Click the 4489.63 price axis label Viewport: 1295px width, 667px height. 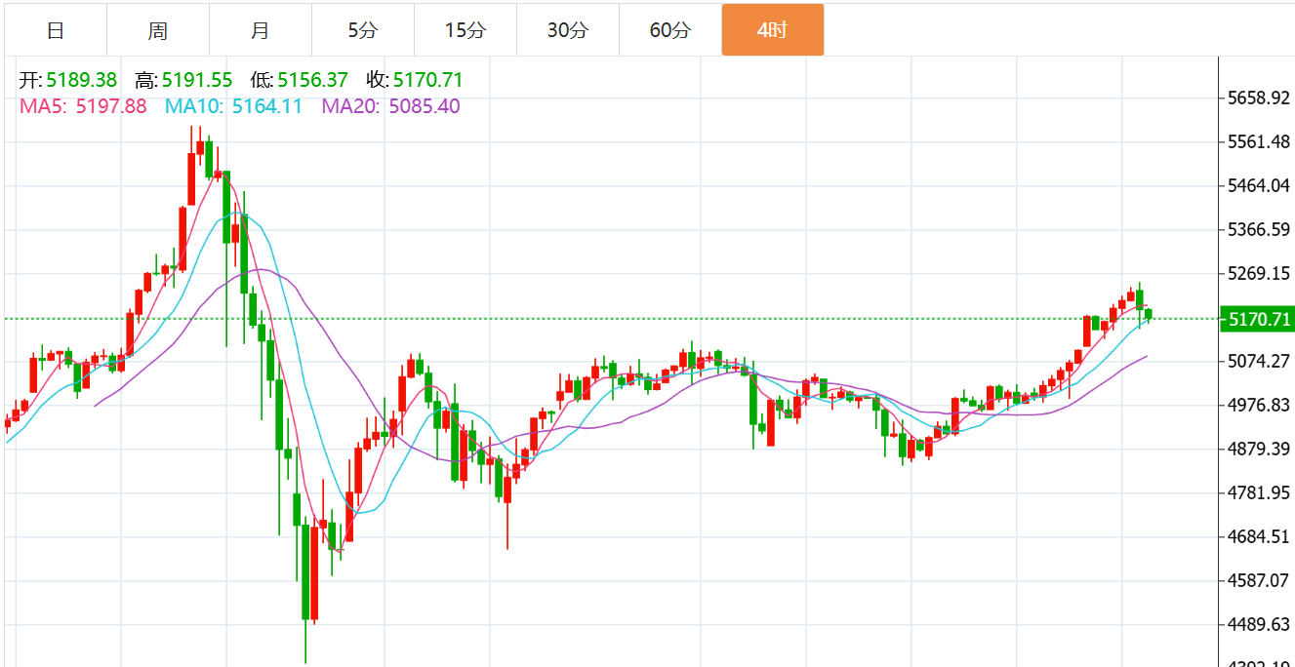[x=1258, y=625]
